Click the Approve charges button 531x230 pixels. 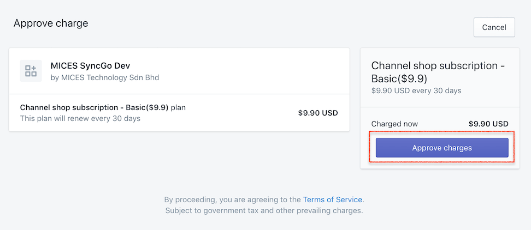(442, 148)
